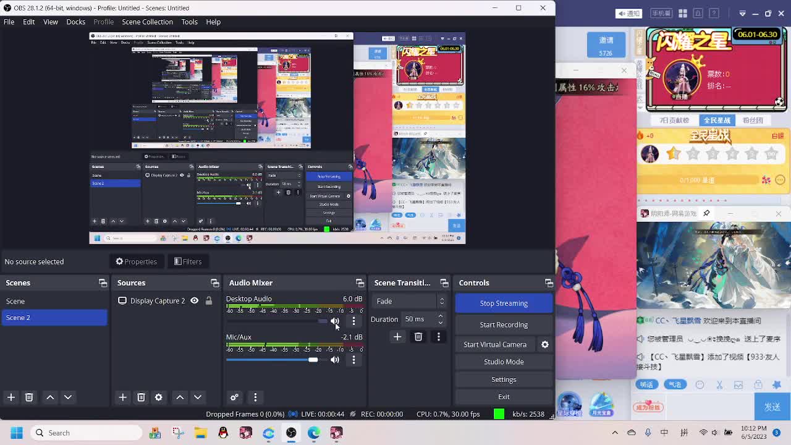Viewport: 791px width, 445px height.
Task: Add a new scene with plus icon
Action: (x=11, y=397)
